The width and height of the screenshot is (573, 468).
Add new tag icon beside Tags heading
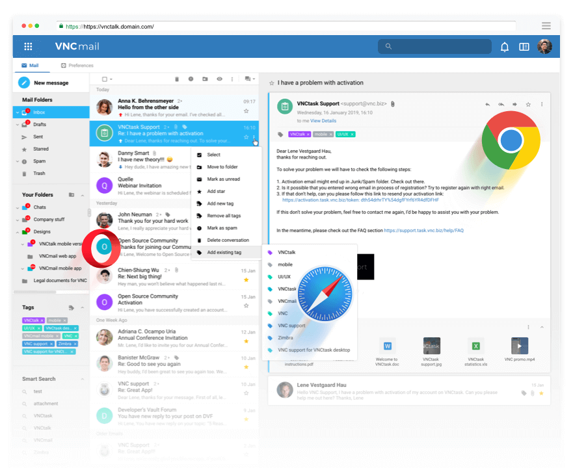point(72,307)
